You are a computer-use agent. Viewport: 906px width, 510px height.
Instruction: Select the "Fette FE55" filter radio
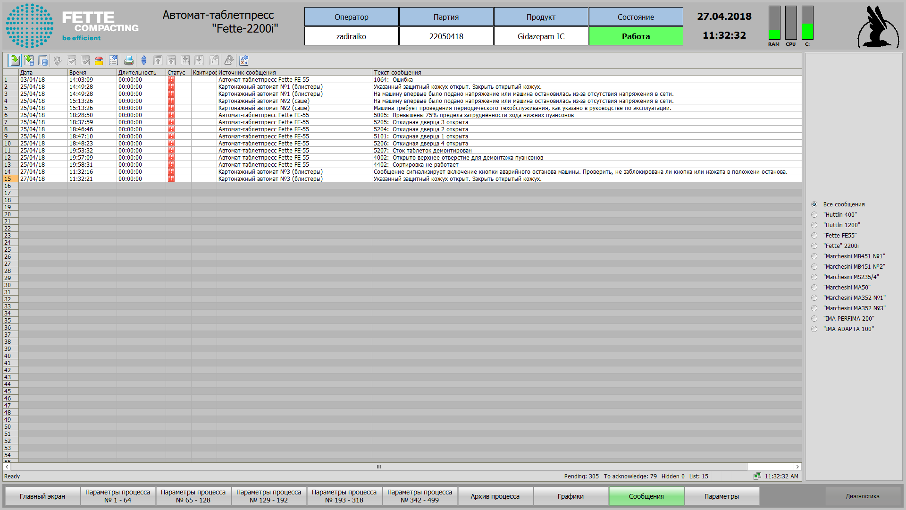[814, 236]
